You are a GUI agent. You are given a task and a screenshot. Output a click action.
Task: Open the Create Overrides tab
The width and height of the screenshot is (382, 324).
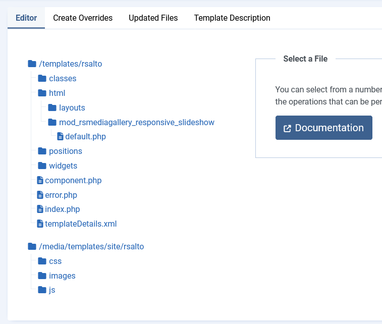pos(83,18)
